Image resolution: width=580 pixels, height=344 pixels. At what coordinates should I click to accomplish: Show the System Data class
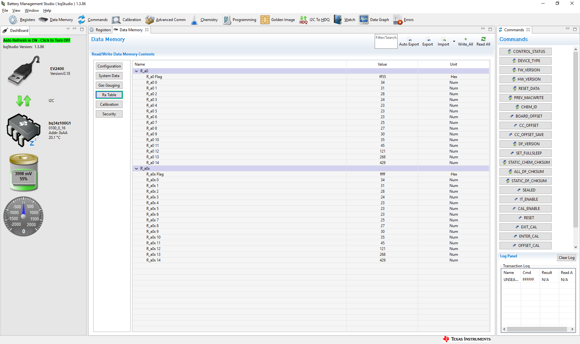(109, 76)
